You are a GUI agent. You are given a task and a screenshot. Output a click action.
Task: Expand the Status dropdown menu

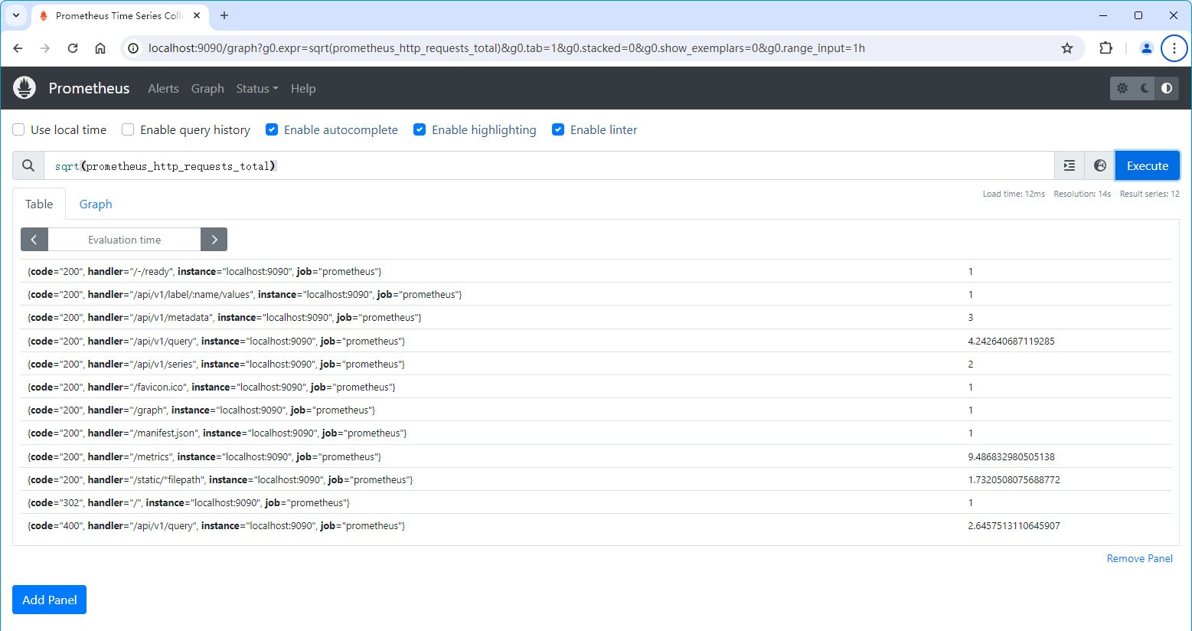pyautogui.click(x=257, y=89)
